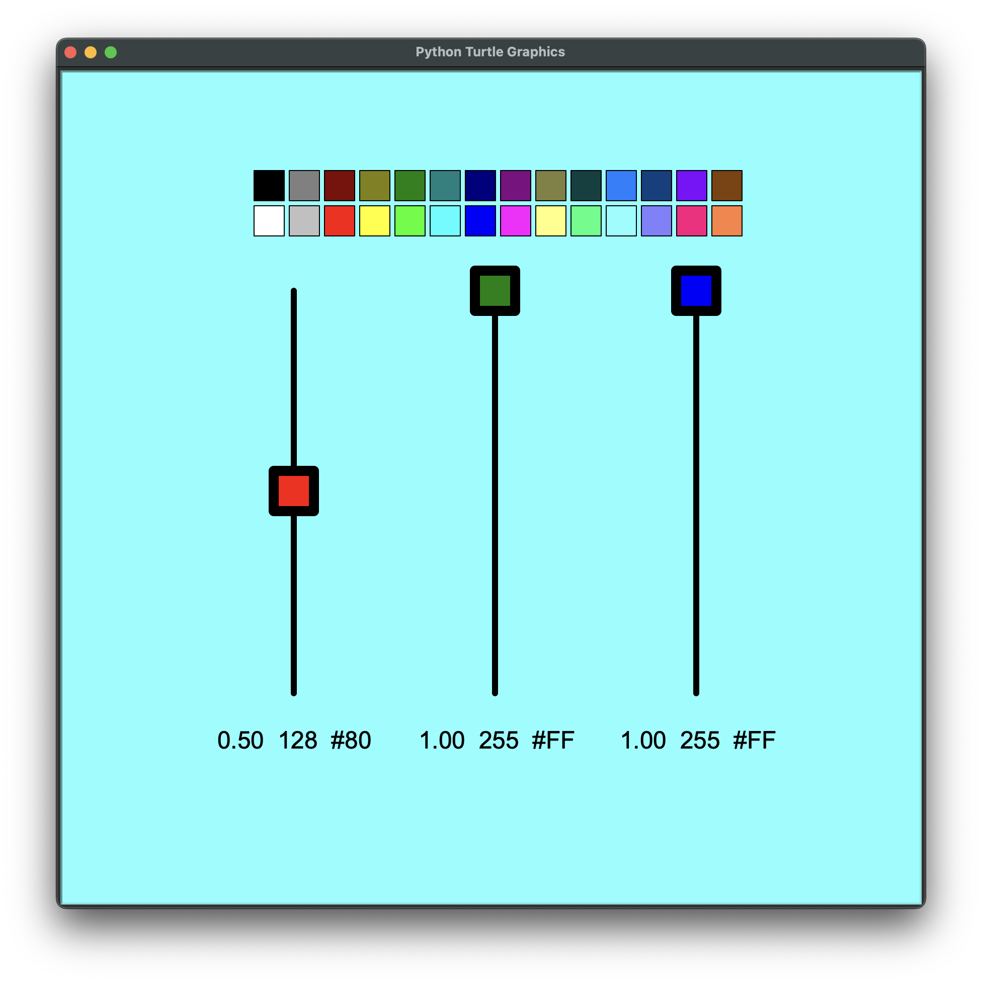Pick the orange swatch at row end

(726, 221)
